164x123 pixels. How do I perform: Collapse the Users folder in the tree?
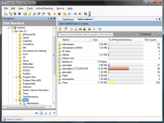(16, 100)
